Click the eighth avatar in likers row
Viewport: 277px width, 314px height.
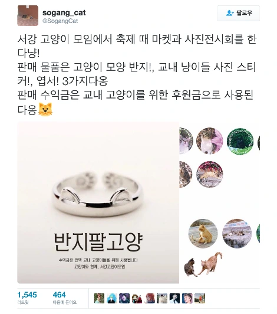(x=187, y=298)
